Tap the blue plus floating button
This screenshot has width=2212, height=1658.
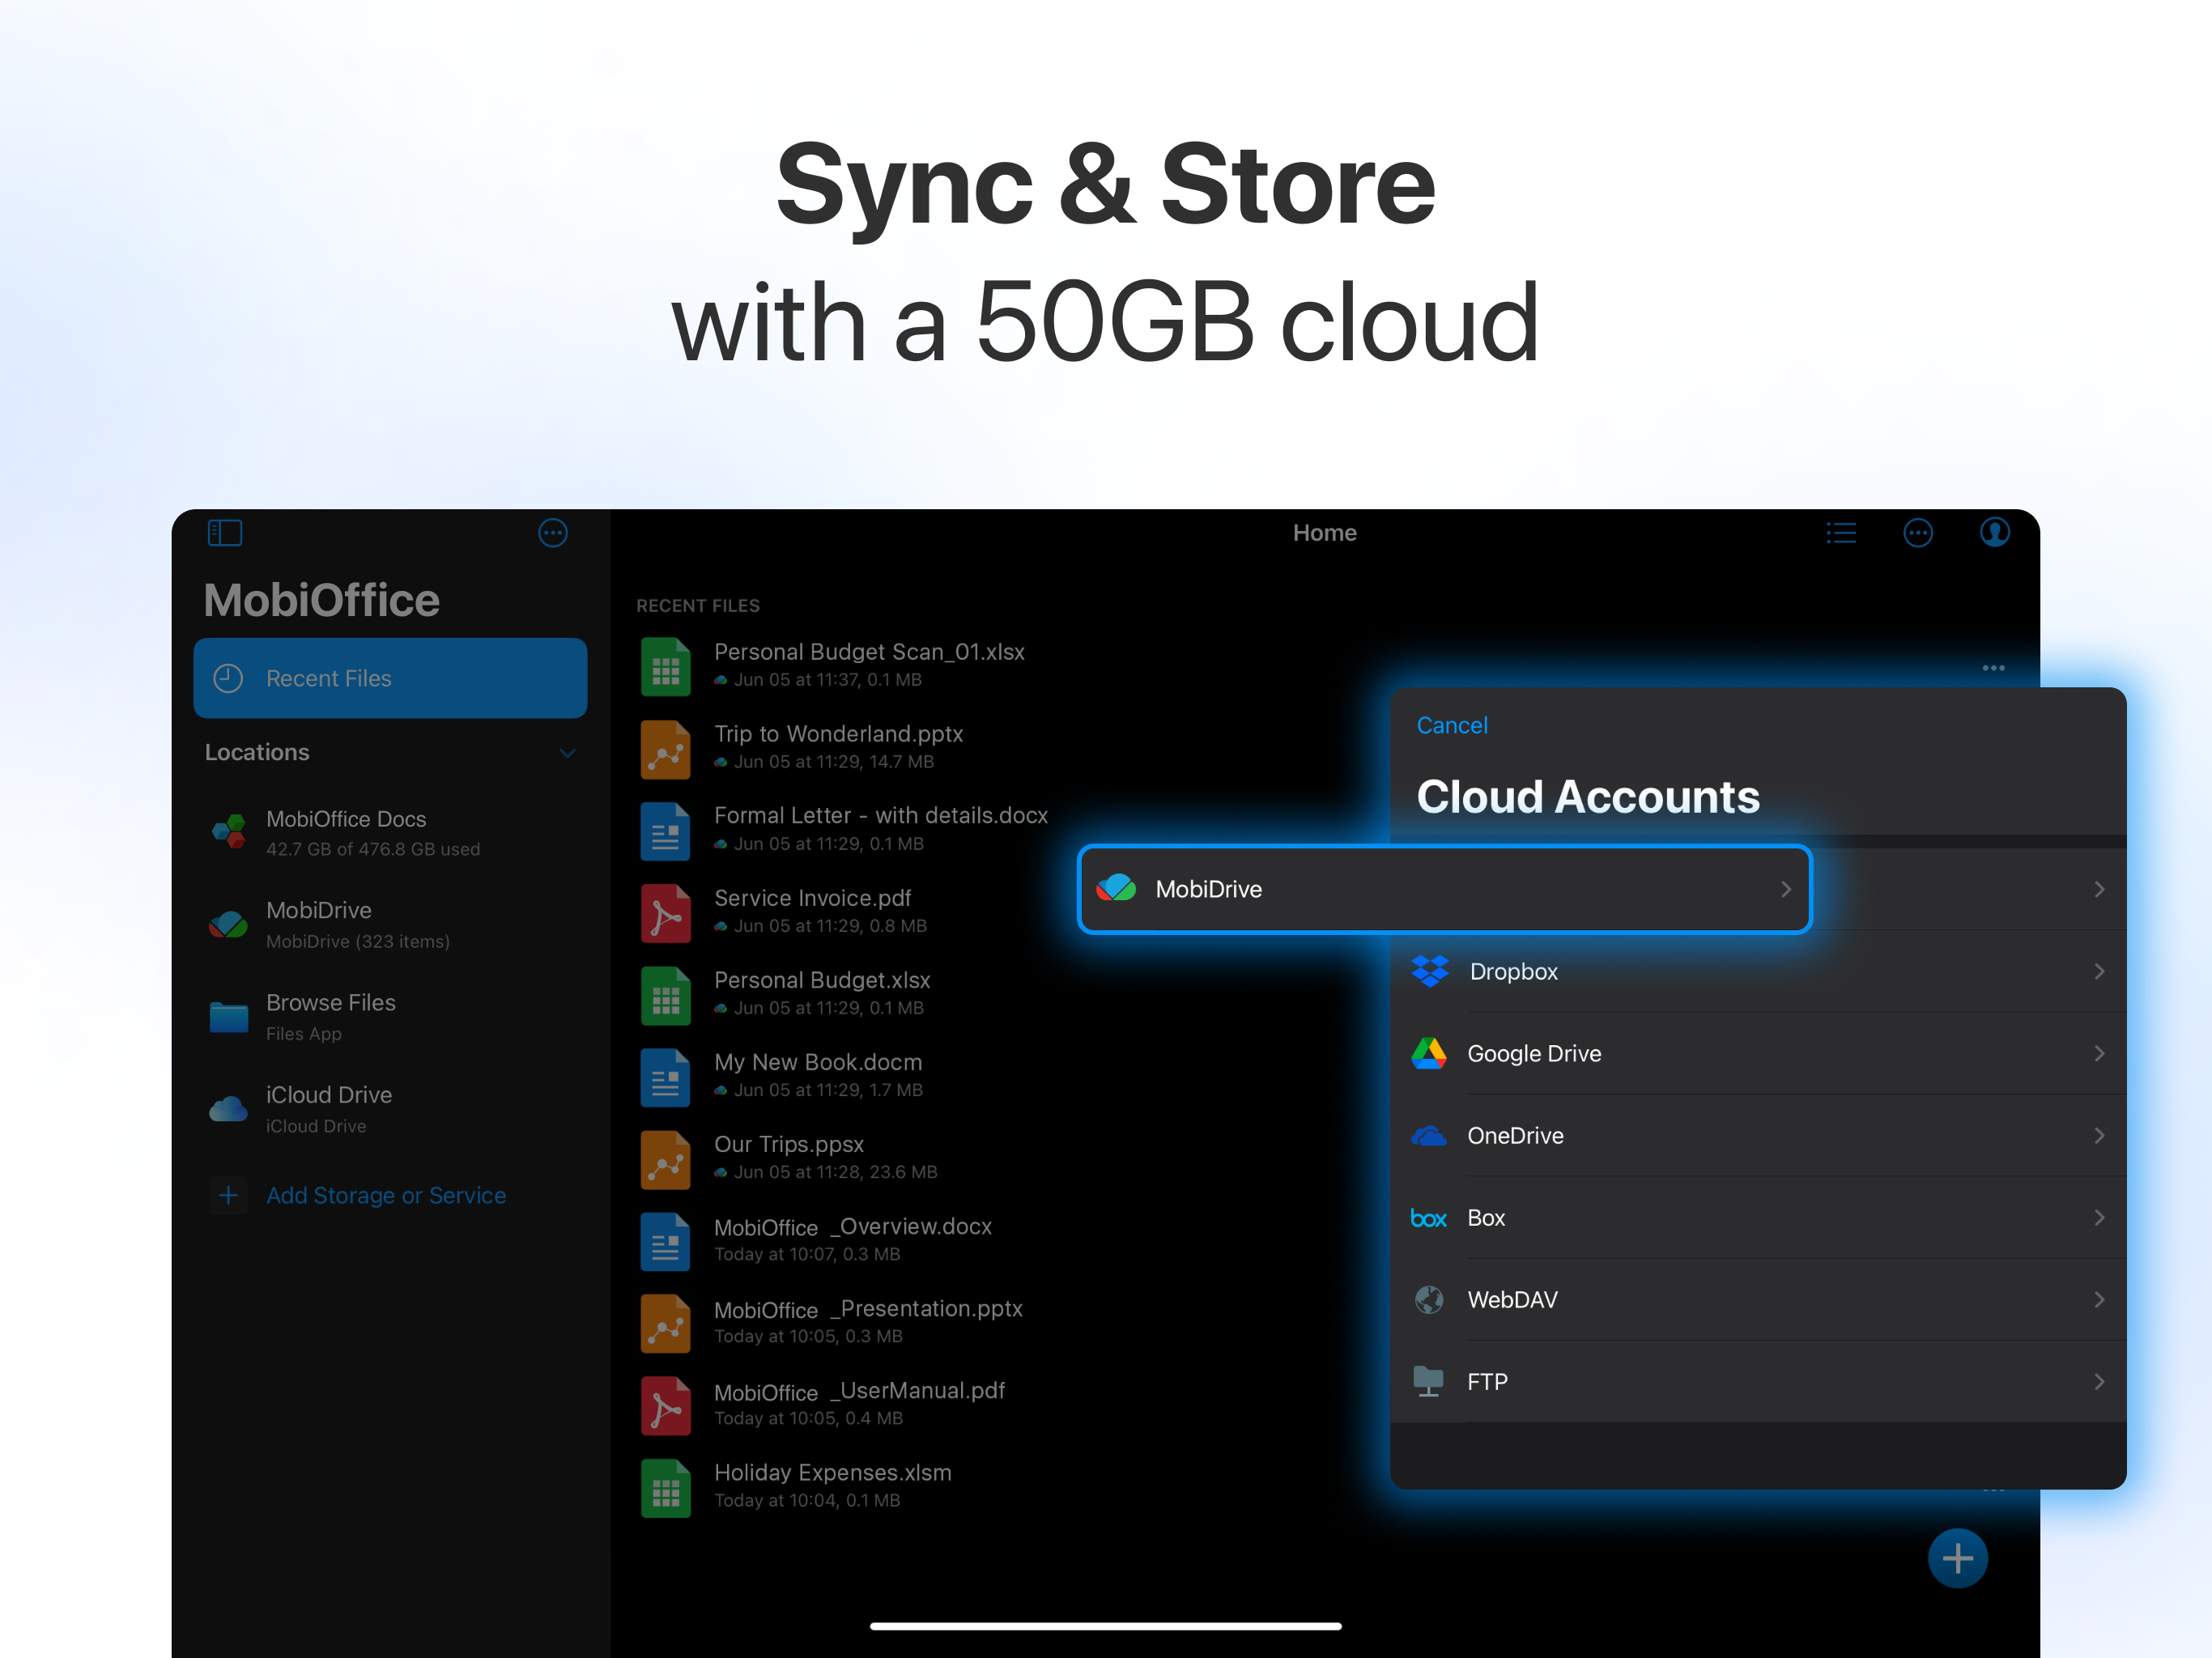click(x=1958, y=1557)
